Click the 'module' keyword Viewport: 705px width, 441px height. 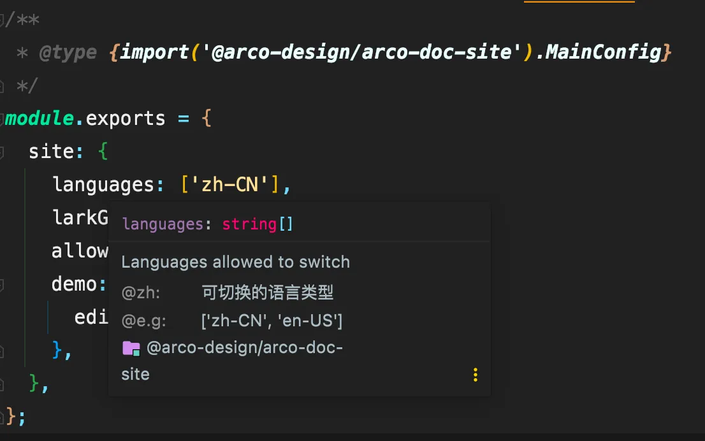(39, 119)
